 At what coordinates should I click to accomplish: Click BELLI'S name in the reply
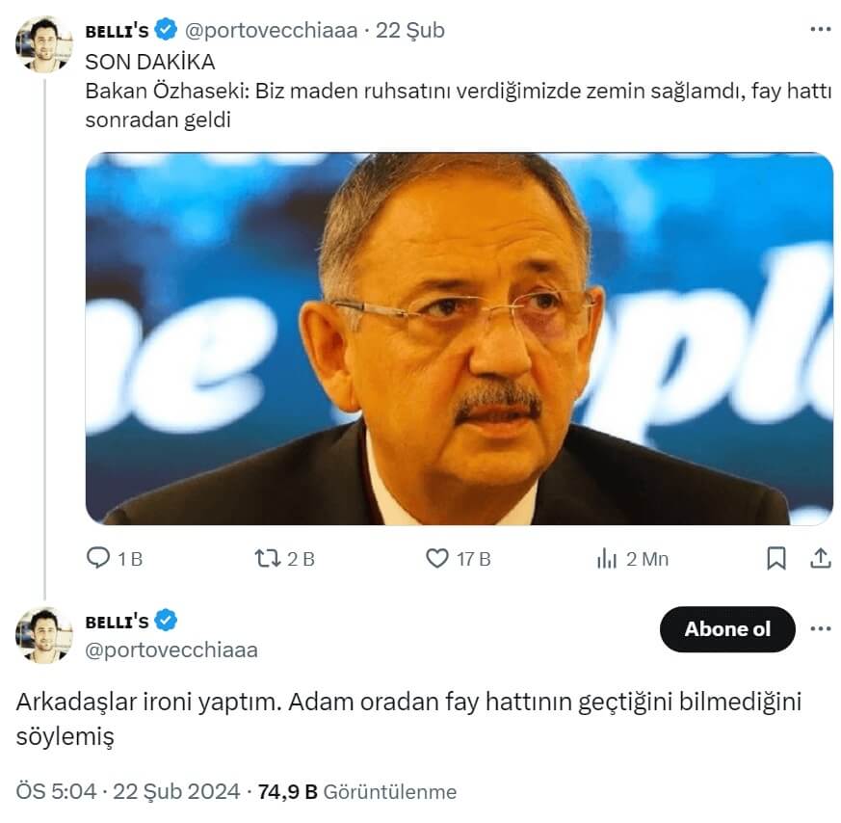(117, 621)
